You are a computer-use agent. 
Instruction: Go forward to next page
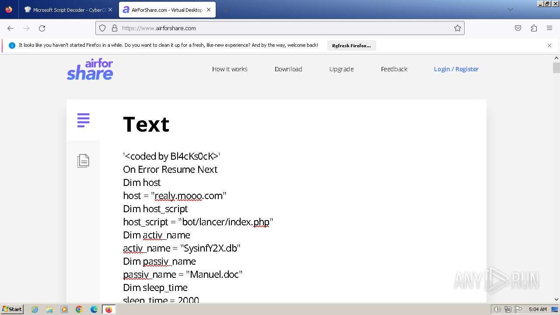26,28
